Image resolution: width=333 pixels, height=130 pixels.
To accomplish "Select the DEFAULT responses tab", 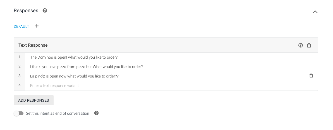I will tap(21, 27).
